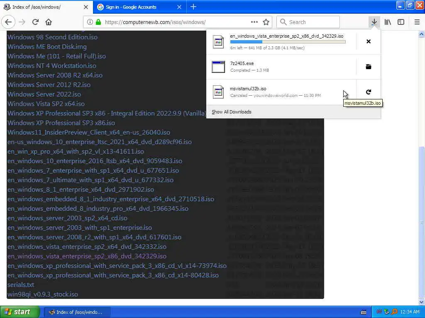Screen dimensions: 425x318
Task: Open en_windows_embedded_8_industry_pro link
Action: (98, 209)
